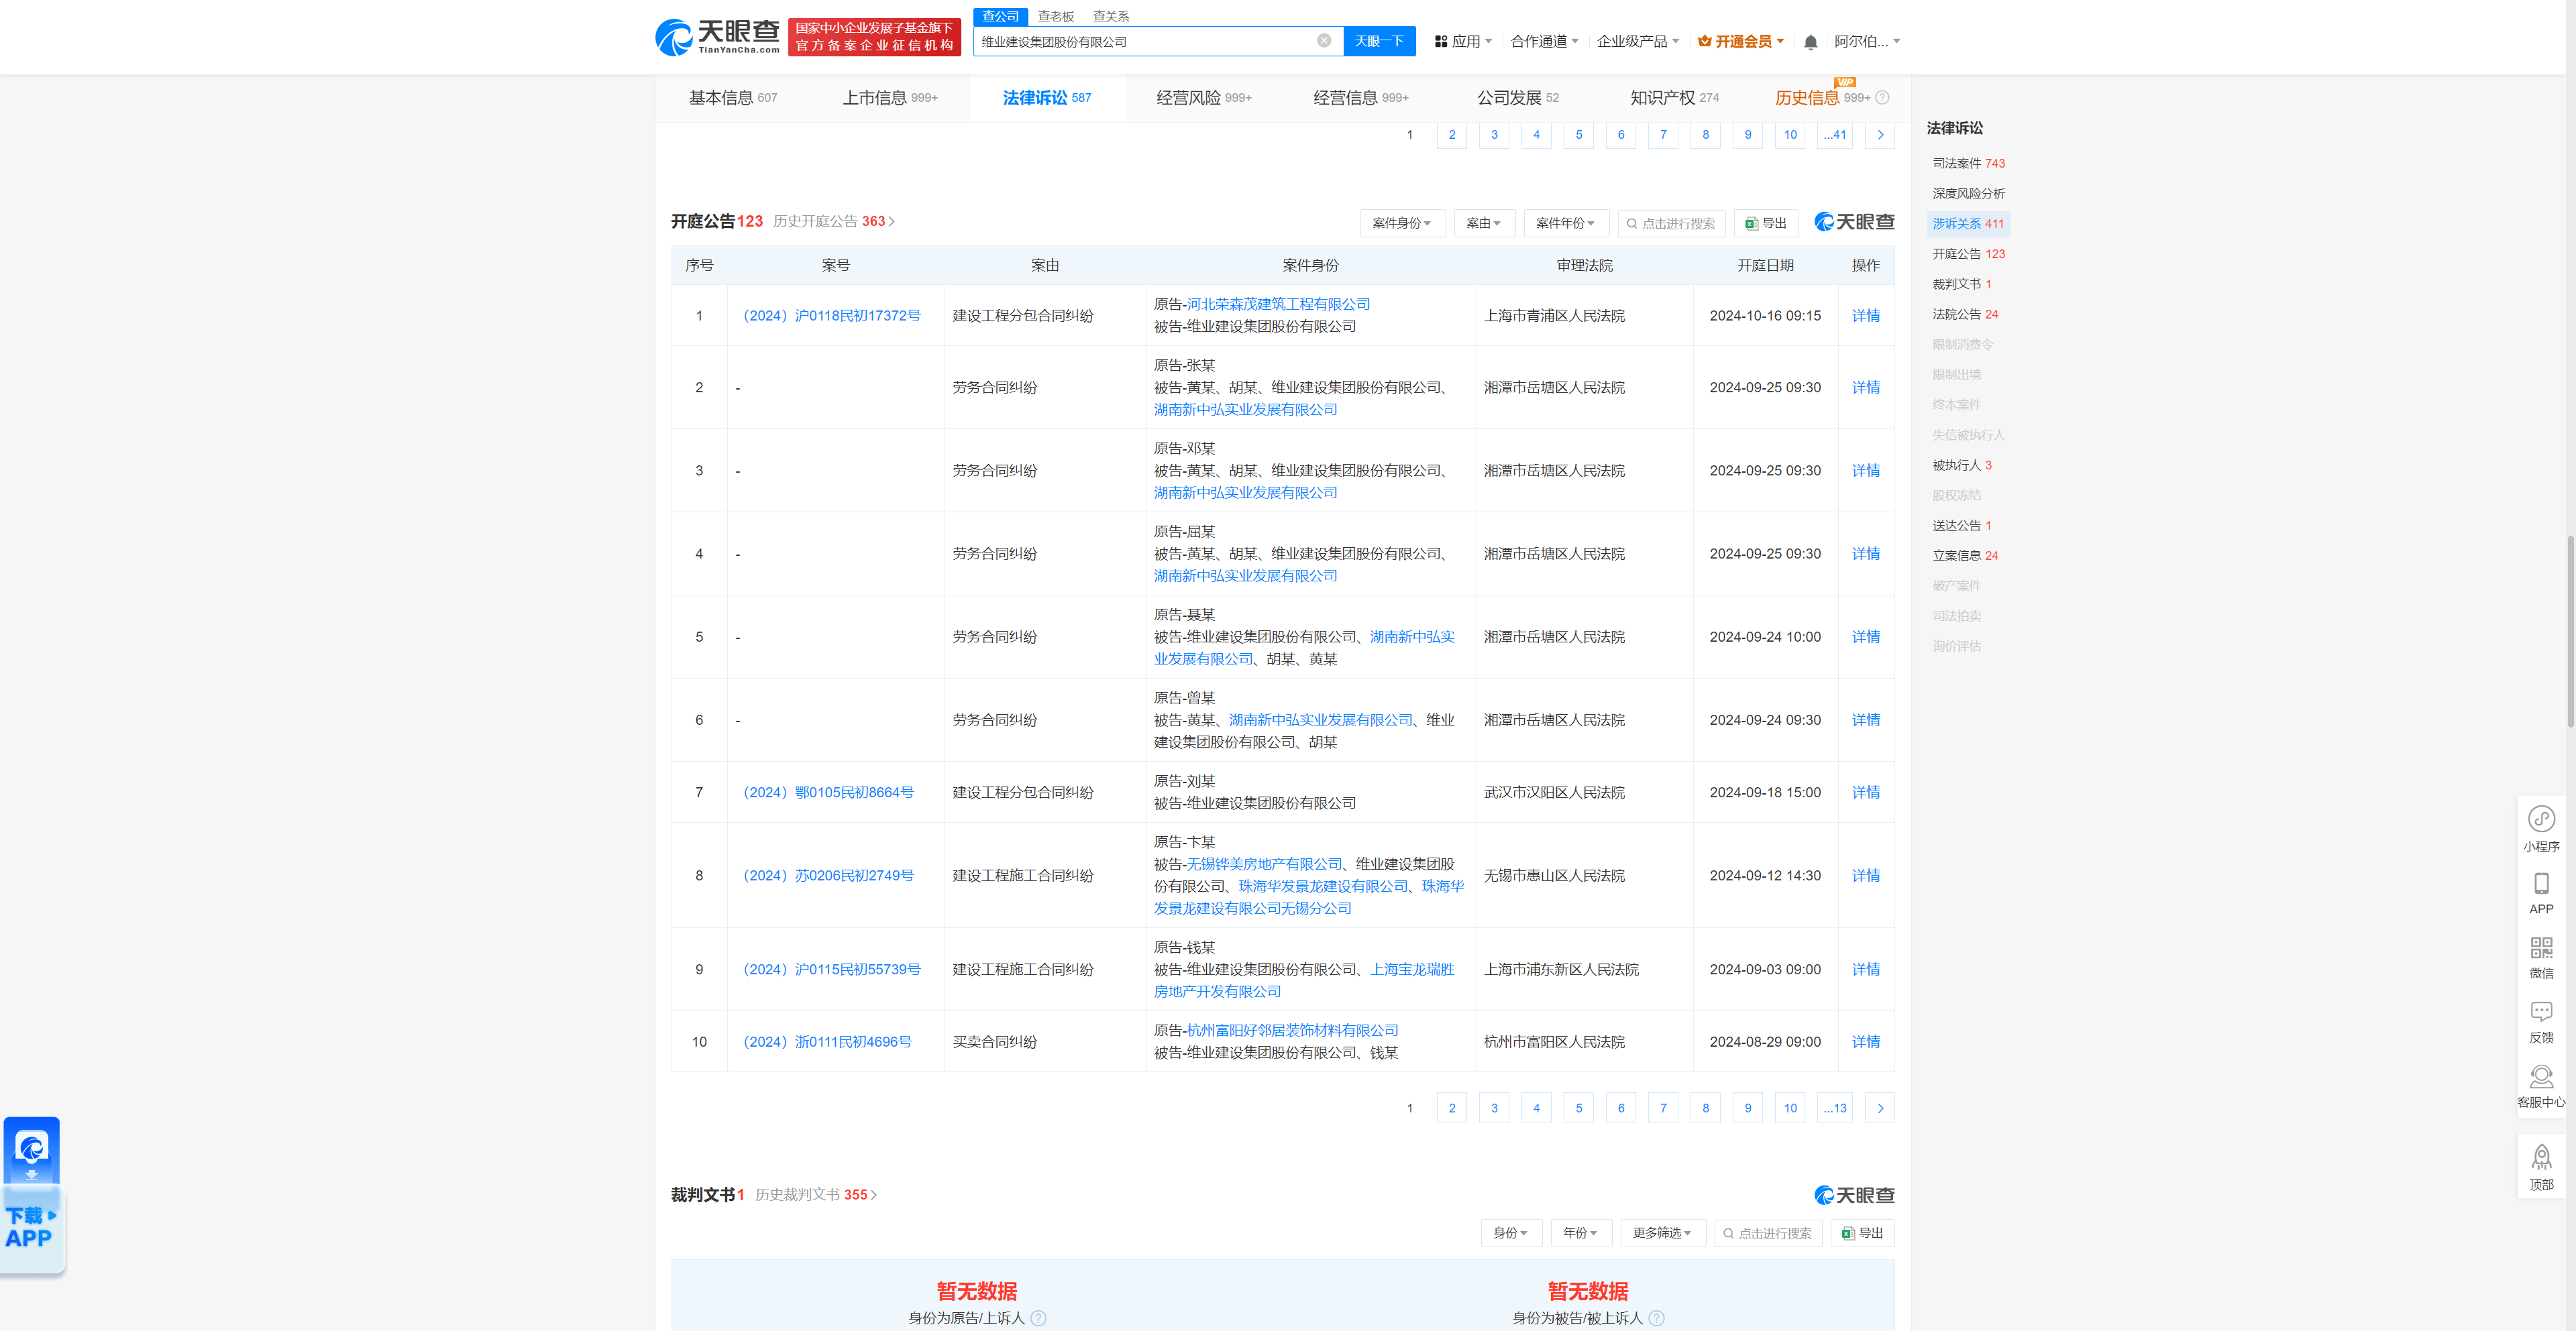
Task: Select 涉诉关系 411 in sidebar
Action: (1968, 224)
